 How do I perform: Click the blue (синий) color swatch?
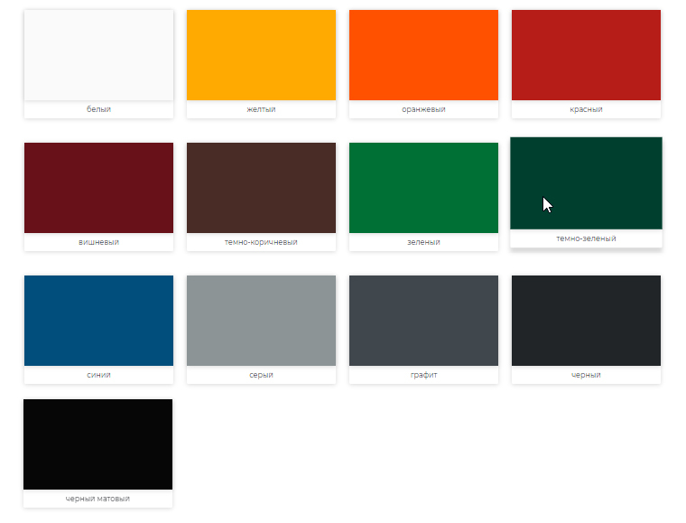click(x=98, y=321)
